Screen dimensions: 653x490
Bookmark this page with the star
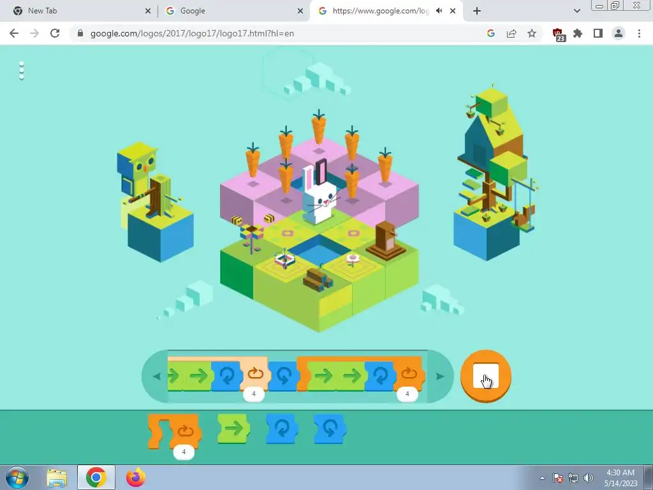click(532, 33)
